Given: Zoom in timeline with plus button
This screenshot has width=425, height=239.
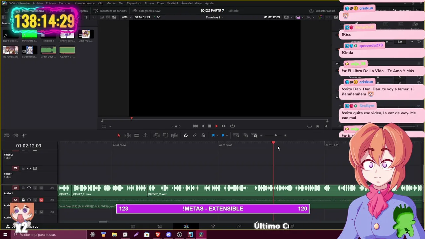Looking at the screenshot, I should 285,135.
